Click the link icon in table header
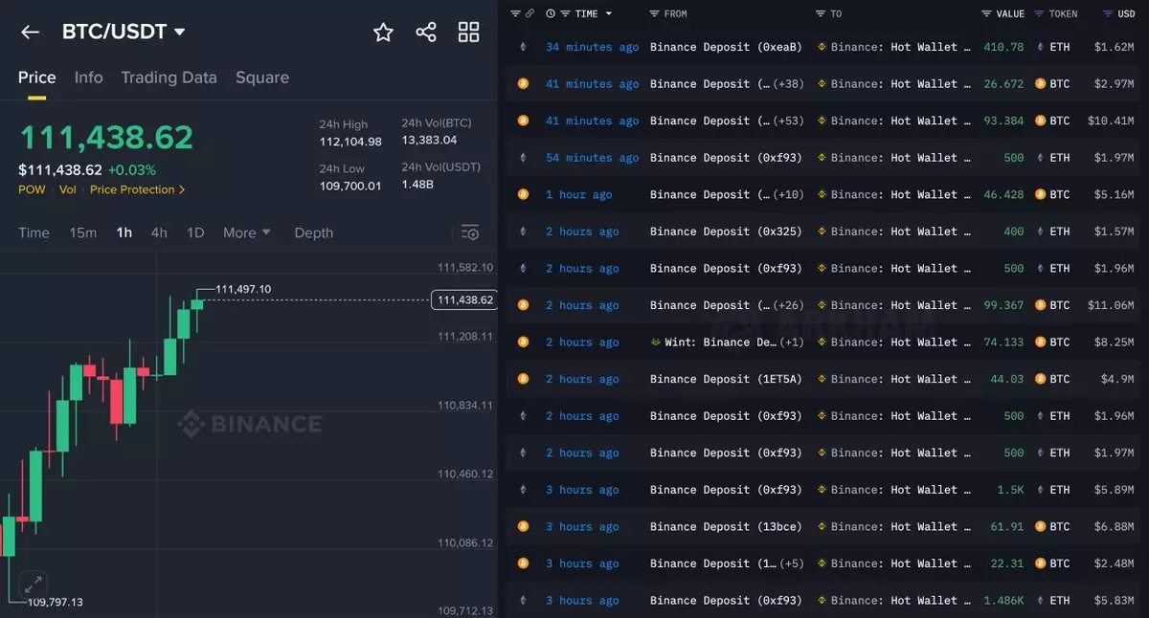The width and height of the screenshot is (1149, 618). tap(530, 13)
